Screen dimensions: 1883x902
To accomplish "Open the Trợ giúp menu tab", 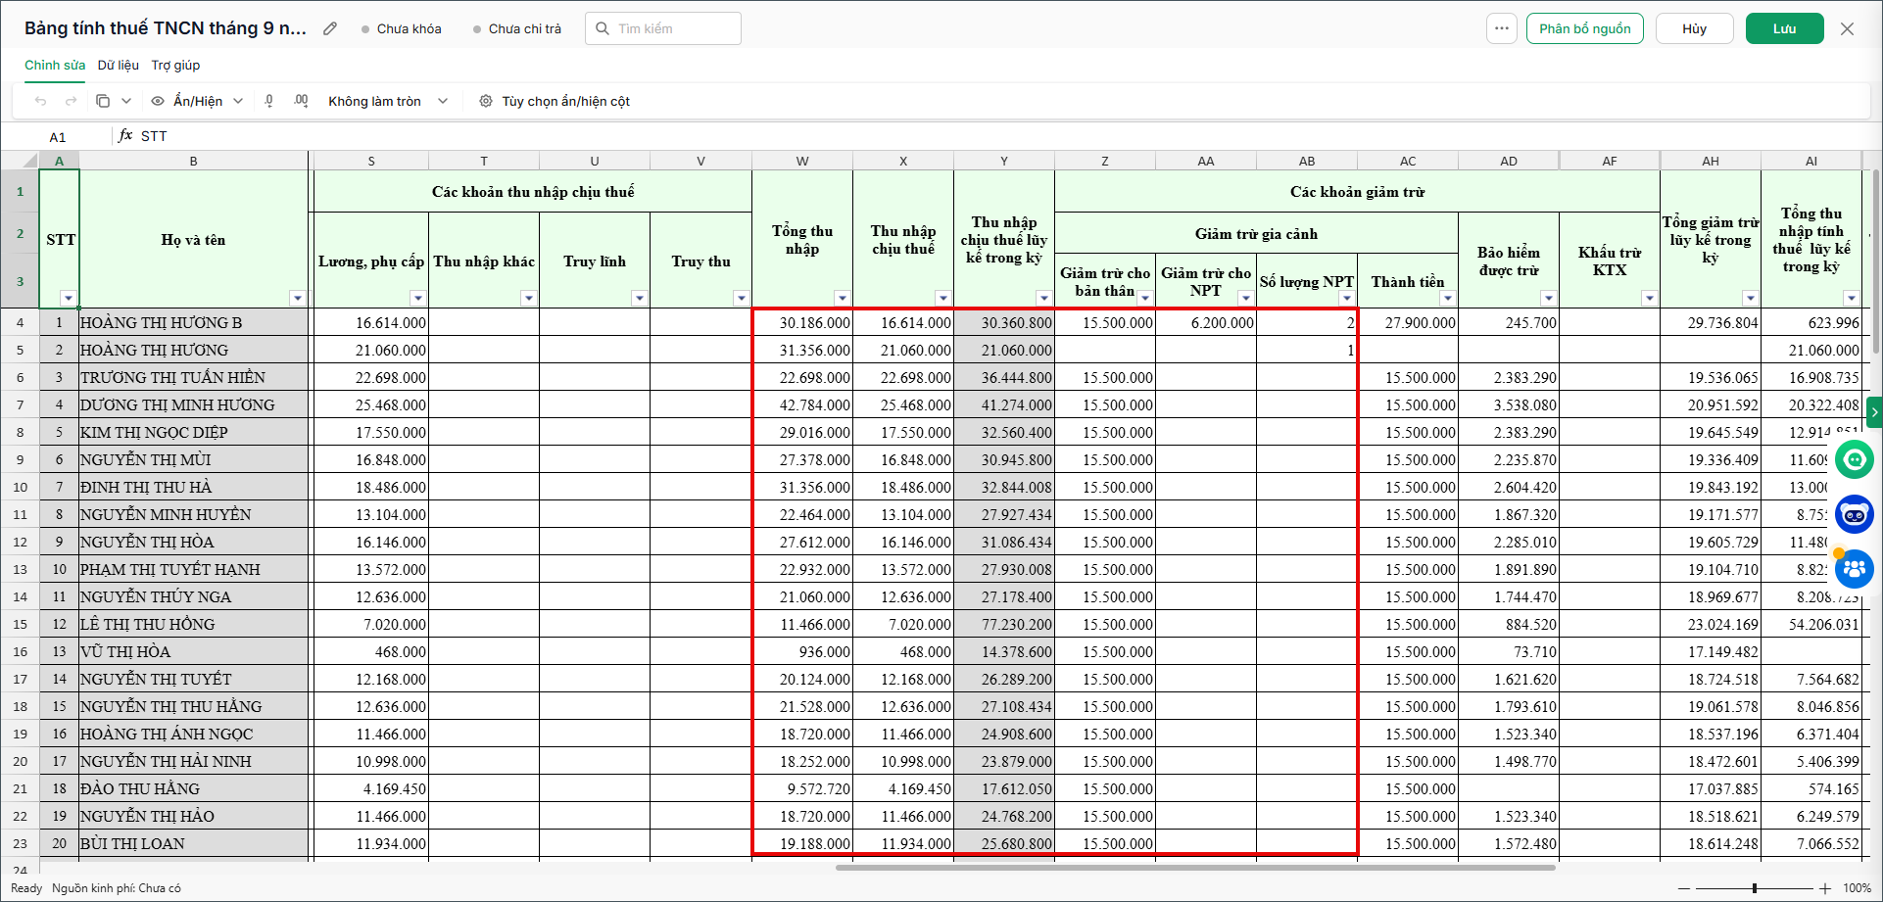I will coord(175,65).
